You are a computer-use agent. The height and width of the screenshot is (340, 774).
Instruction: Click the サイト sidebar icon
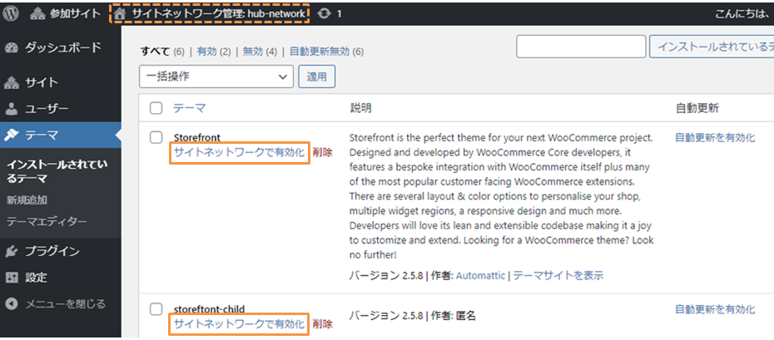(12, 82)
